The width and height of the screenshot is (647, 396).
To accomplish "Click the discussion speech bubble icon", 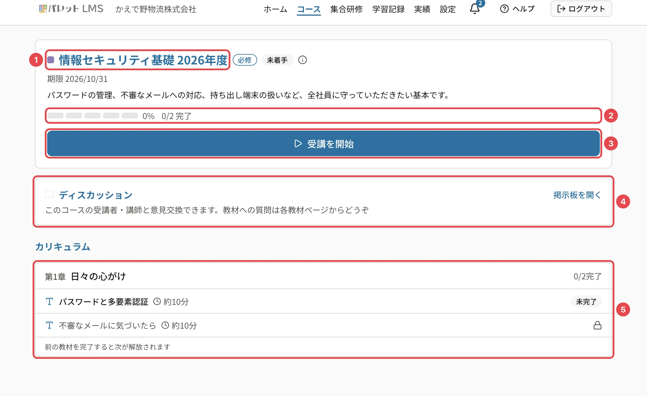I will (49, 195).
